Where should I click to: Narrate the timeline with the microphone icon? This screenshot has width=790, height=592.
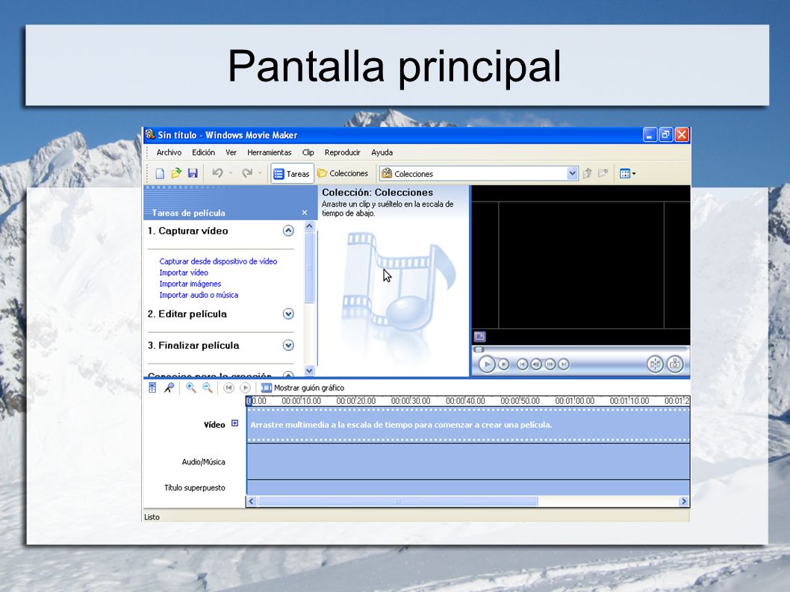[169, 387]
